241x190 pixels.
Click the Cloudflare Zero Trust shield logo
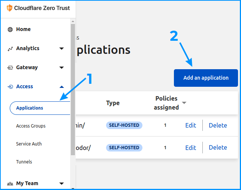pos(9,8)
